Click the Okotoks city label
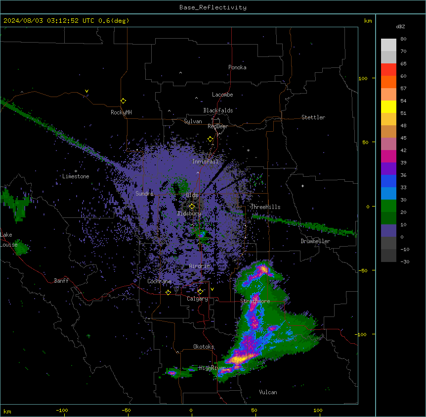This screenshot has width=426, height=417. pos(204,347)
